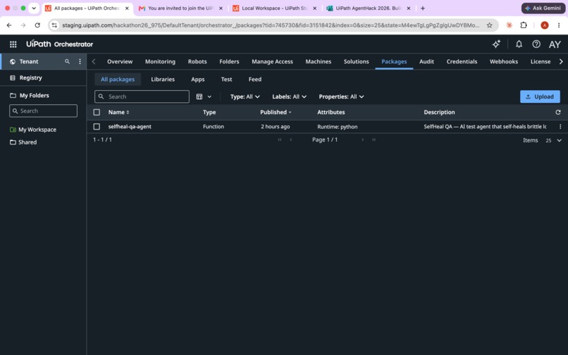Open the help question mark icon
568x355 pixels.
[536, 44]
